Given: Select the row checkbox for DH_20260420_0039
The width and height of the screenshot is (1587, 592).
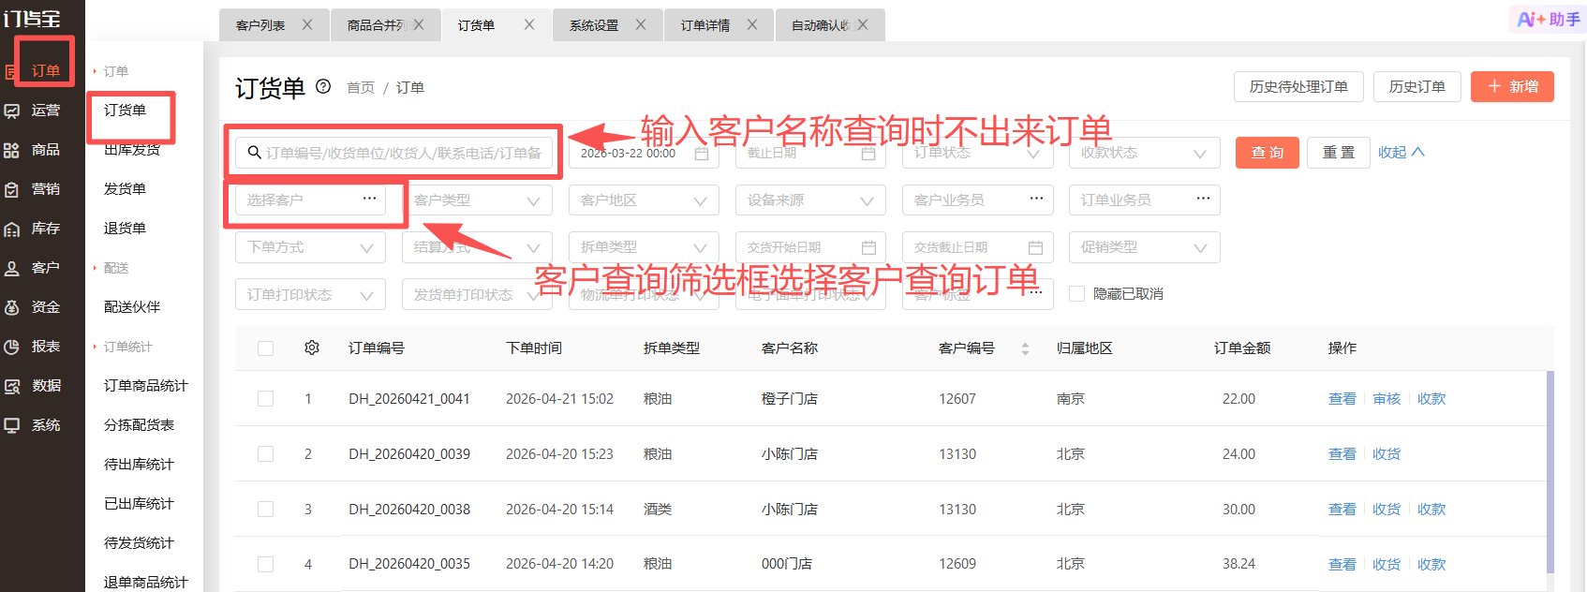Looking at the screenshot, I should coord(266,454).
